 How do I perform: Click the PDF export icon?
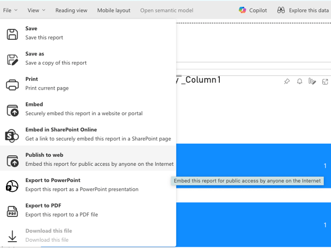click(x=12, y=212)
